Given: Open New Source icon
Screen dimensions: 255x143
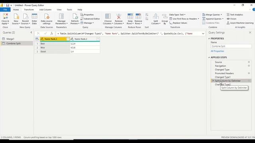Looking at the screenshot, I should click(x=16, y=16).
